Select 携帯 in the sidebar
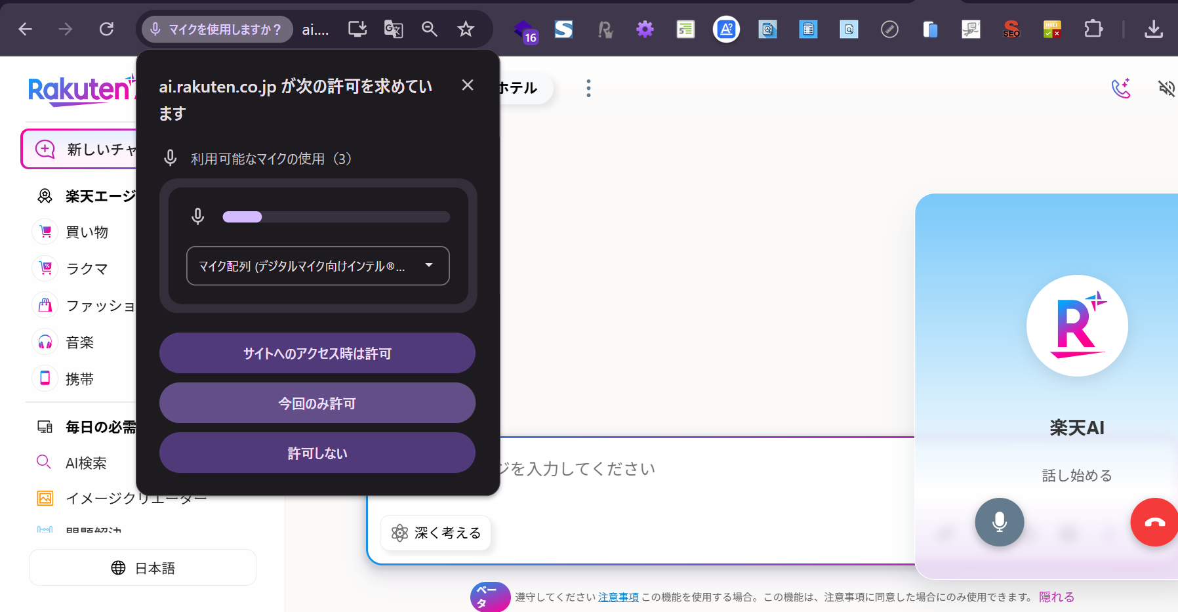The image size is (1178, 612). click(64, 379)
